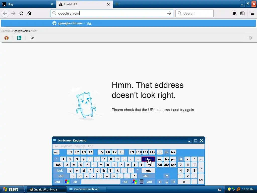Toggle the right ctrl key
The image size is (257, 193).
pyautogui.click(x=150, y=182)
